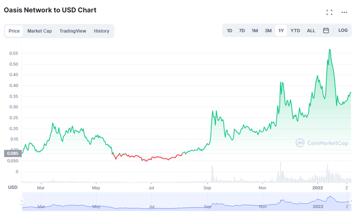The width and height of the screenshot is (353, 214).
Task: Select the 7D time range
Action: pyautogui.click(x=242, y=30)
